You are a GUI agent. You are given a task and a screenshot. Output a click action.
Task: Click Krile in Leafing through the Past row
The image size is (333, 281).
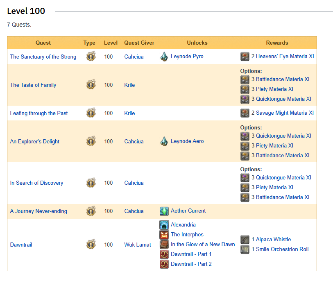pos(129,113)
